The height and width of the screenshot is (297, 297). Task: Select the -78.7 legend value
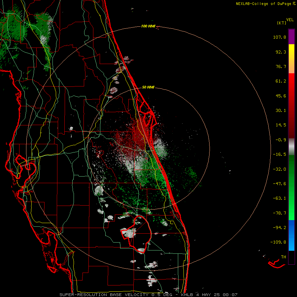[x=280, y=213]
